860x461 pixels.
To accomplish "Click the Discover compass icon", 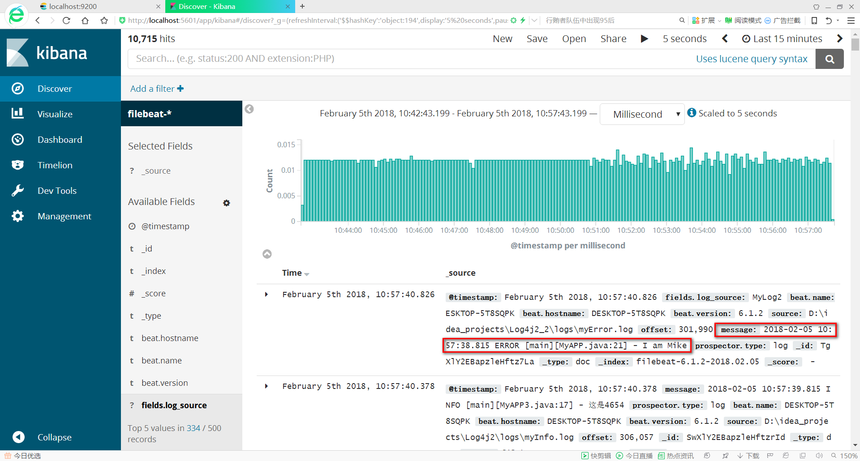I will tap(17, 89).
